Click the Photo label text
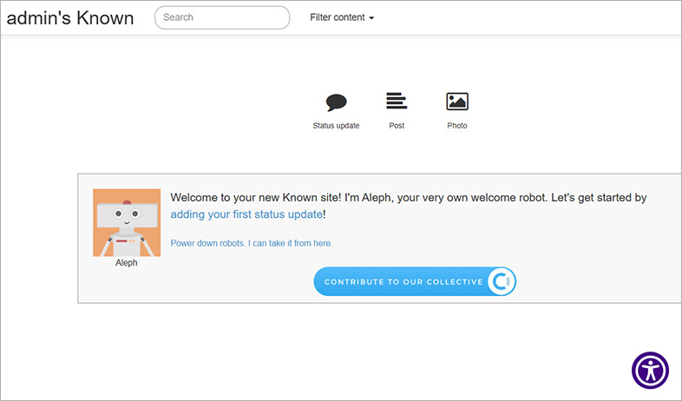 [x=457, y=126]
